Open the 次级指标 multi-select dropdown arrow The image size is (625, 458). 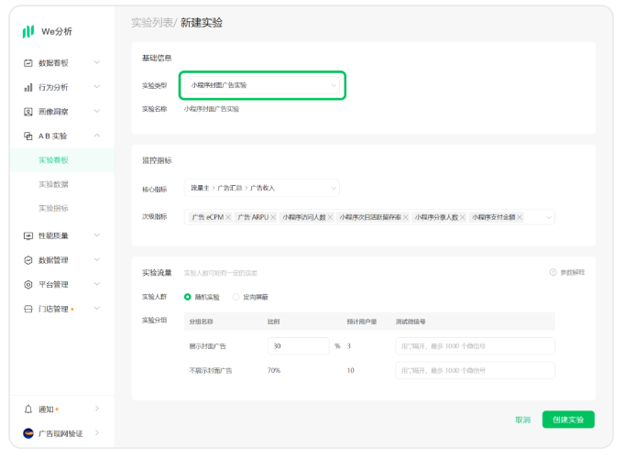[548, 217]
